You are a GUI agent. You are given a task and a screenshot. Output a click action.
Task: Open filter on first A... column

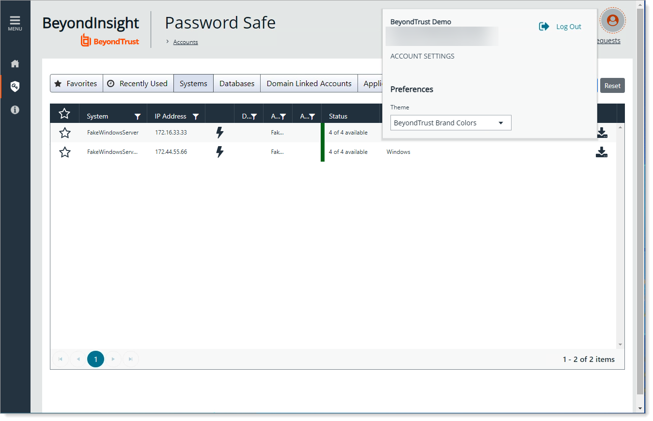point(283,117)
